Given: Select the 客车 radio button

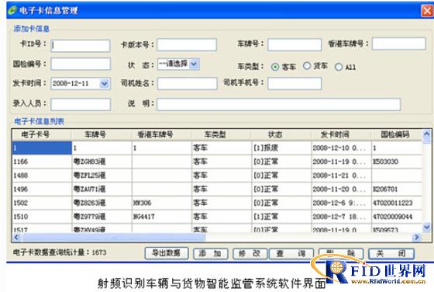Looking at the screenshot, I should click(275, 67).
